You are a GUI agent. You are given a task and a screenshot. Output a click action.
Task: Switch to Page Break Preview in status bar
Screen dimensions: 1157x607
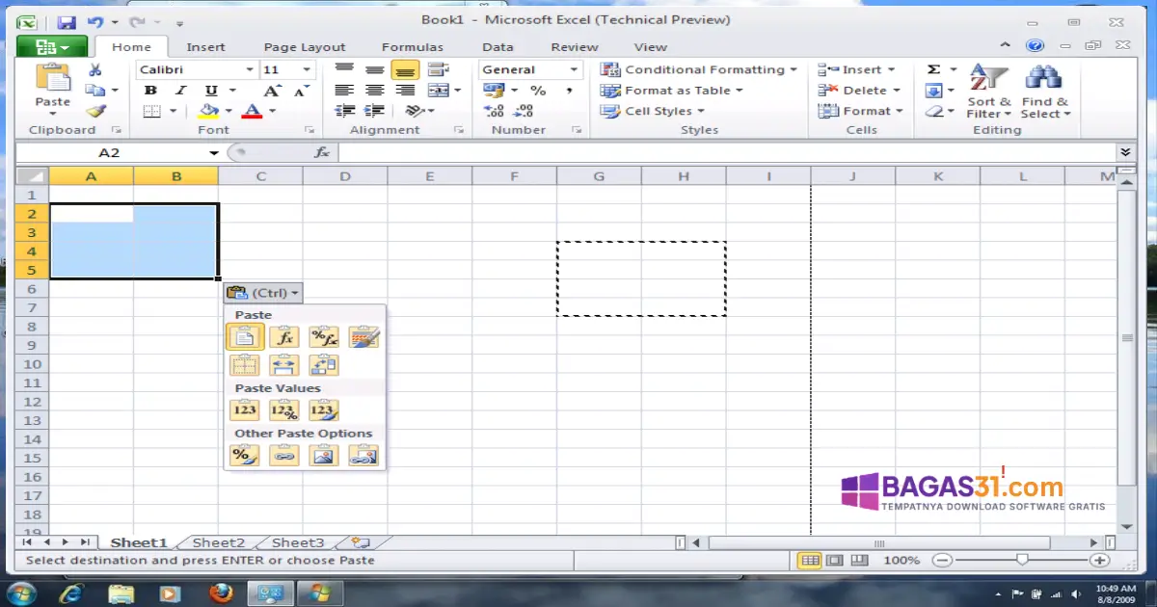[858, 560]
